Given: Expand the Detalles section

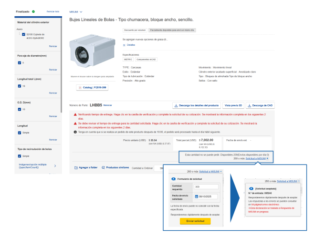Looking at the screenshot, I should pyautogui.click(x=125, y=45).
